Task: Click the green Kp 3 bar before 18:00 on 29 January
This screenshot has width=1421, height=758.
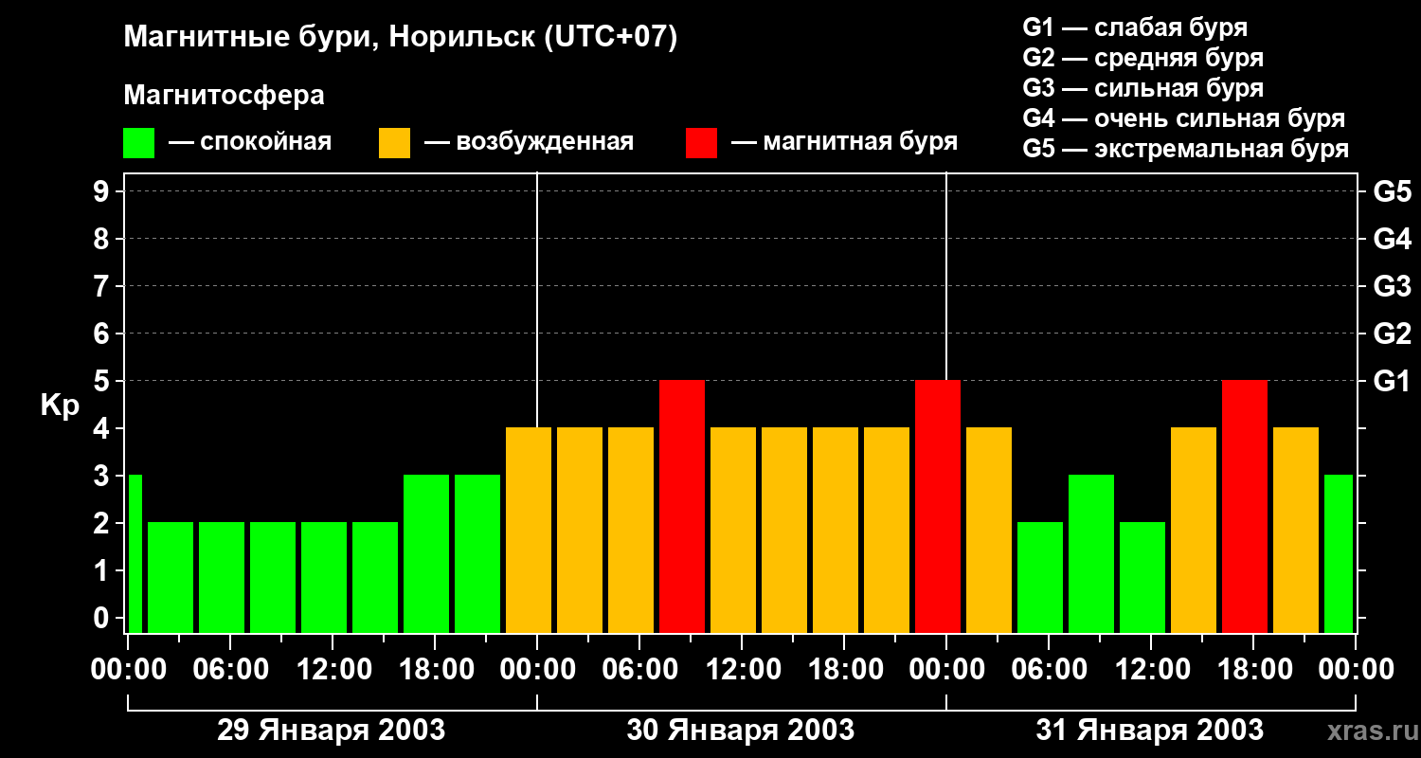Action: [426, 554]
